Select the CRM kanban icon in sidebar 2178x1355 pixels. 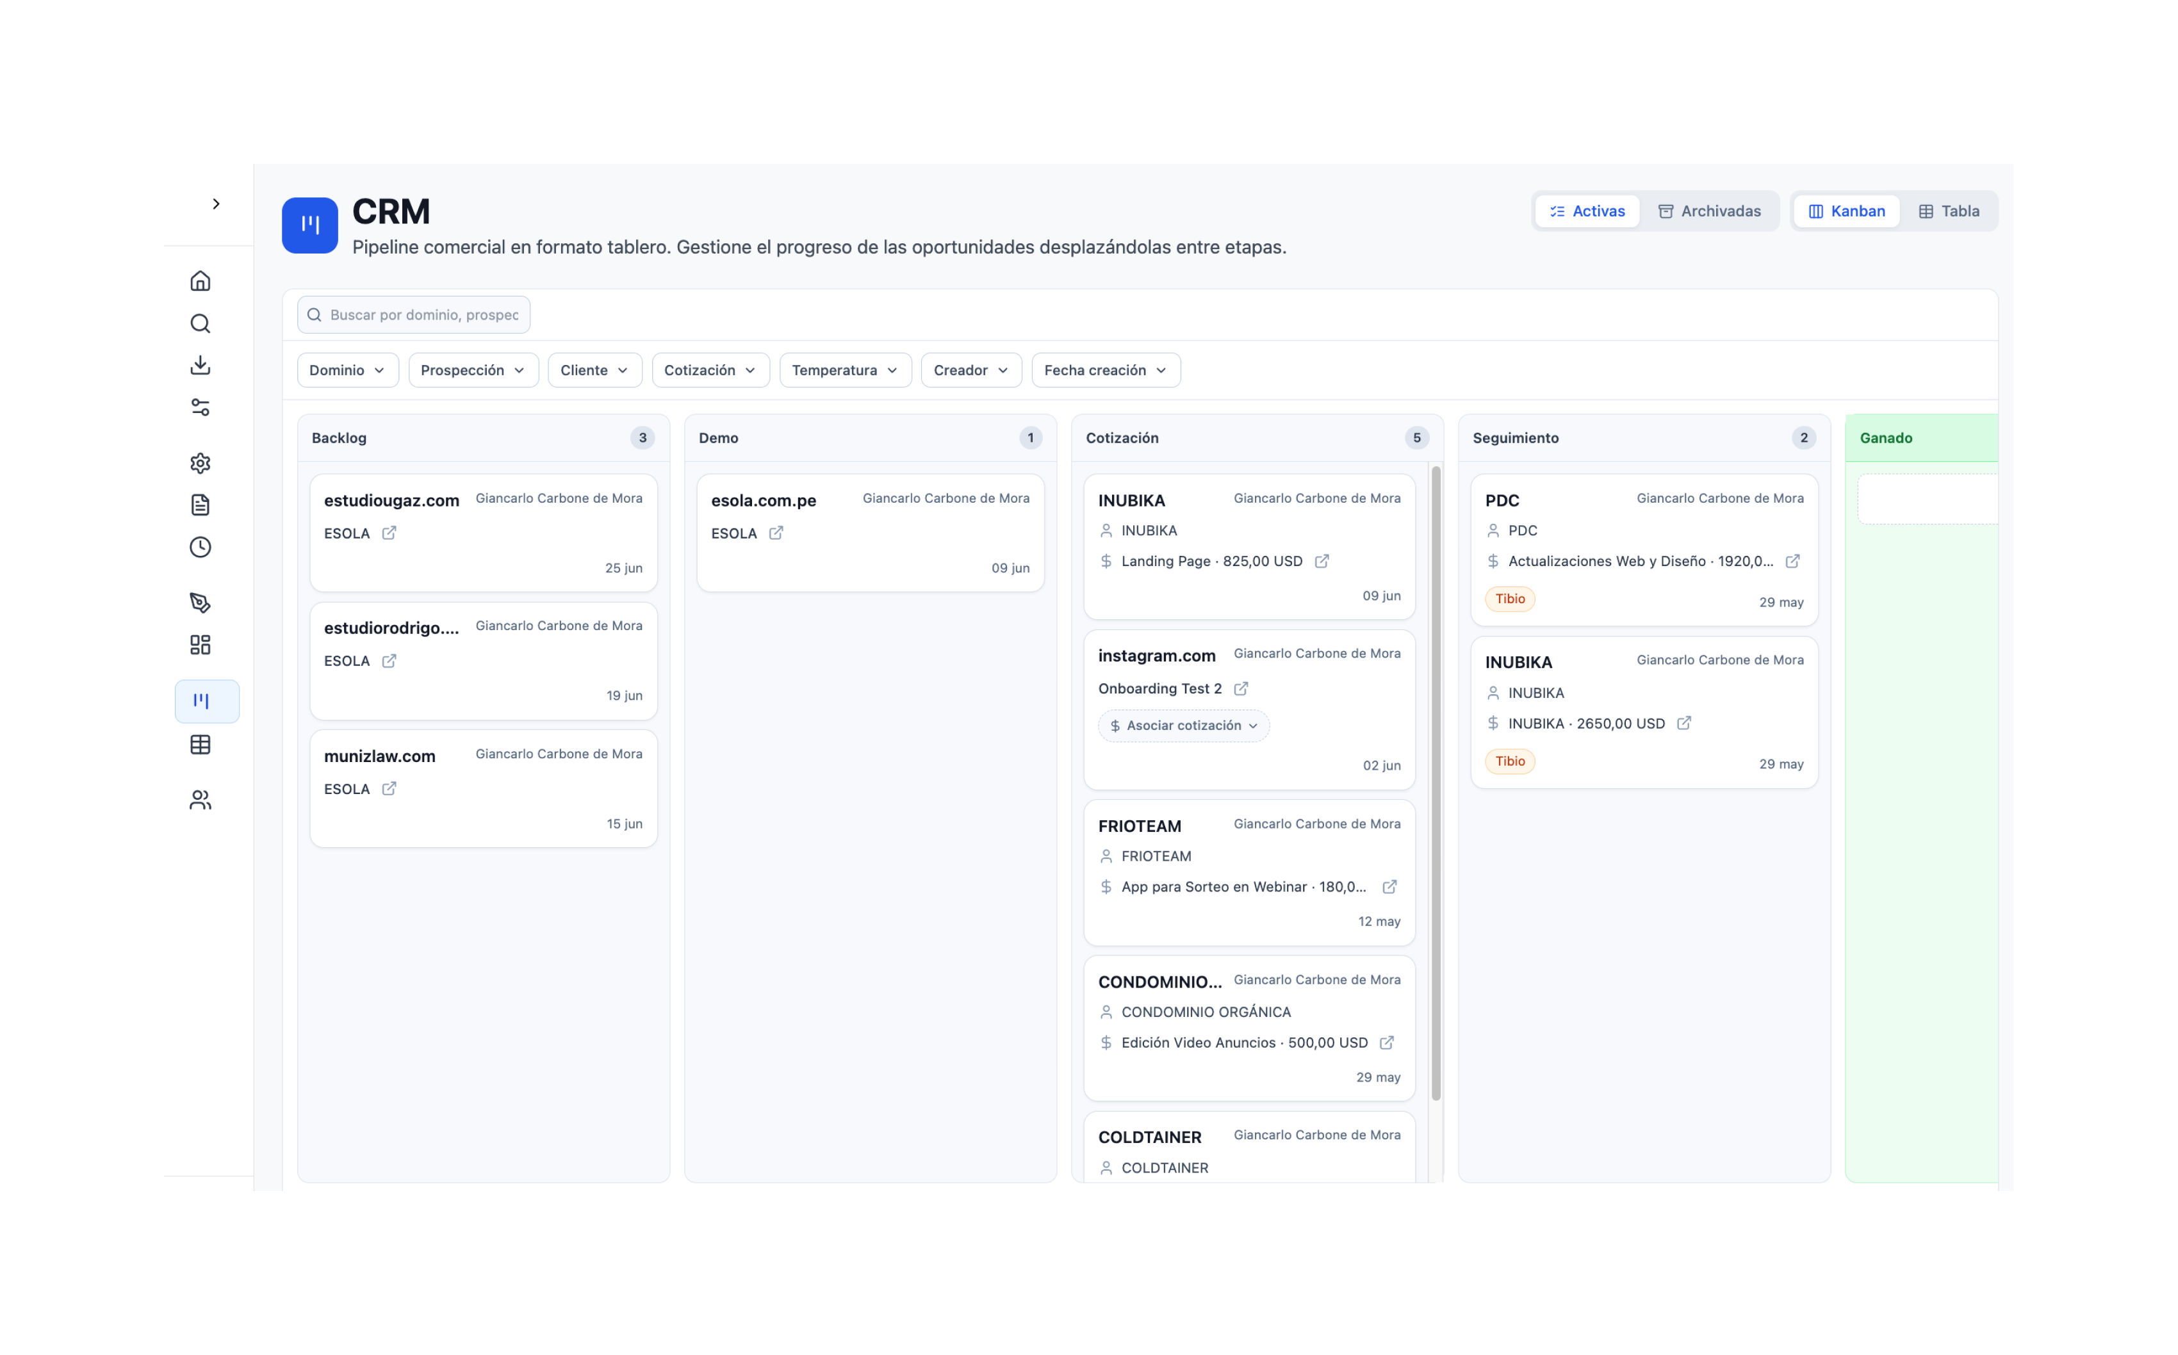pos(207,702)
